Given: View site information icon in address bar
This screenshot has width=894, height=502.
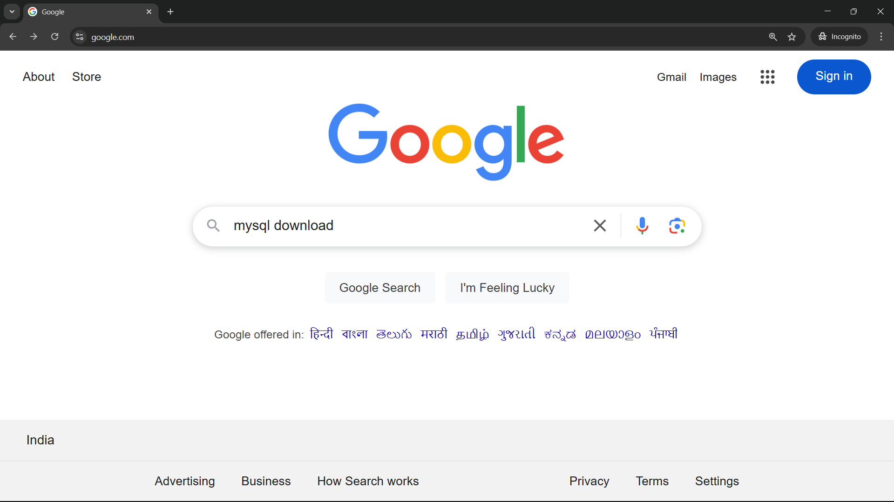Looking at the screenshot, I should 80,37.
